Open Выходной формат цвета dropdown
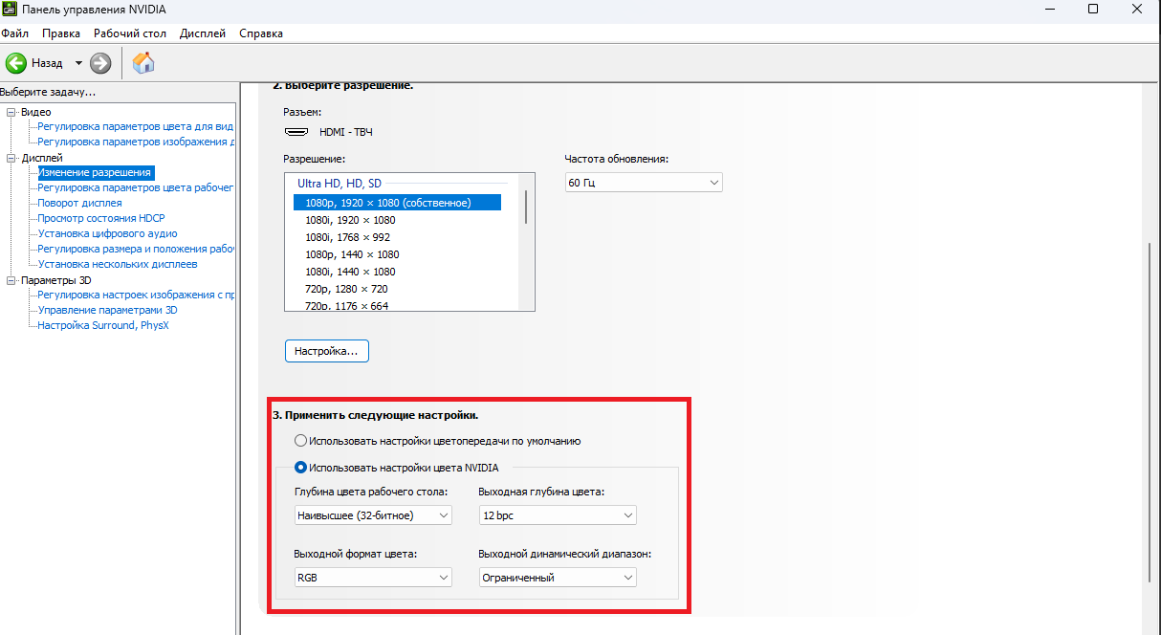The height and width of the screenshot is (635, 1161). [x=373, y=578]
